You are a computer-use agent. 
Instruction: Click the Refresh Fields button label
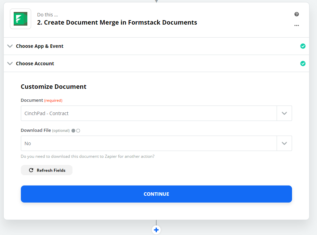coord(51,170)
